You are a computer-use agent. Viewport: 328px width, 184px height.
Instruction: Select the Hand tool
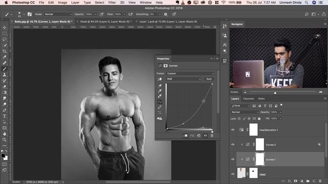5,134
